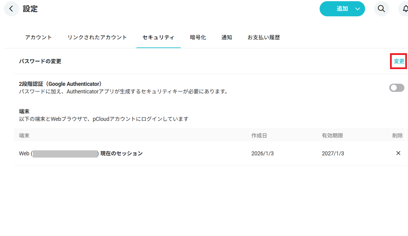Open the リンクされたアカウント tab
Viewport: 408px width, 236px height.
coord(97,37)
